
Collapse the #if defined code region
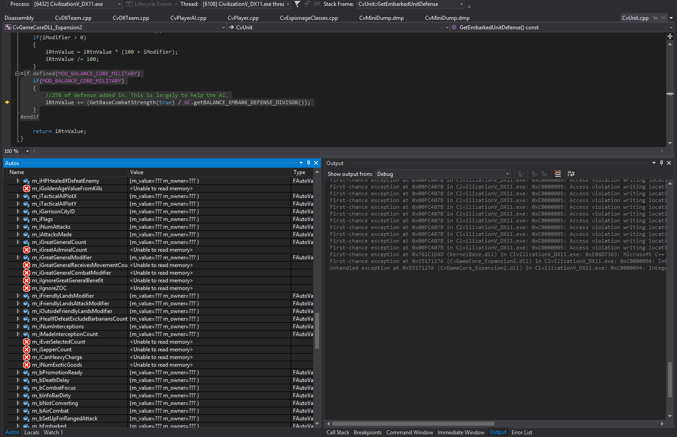coord(17,74)
